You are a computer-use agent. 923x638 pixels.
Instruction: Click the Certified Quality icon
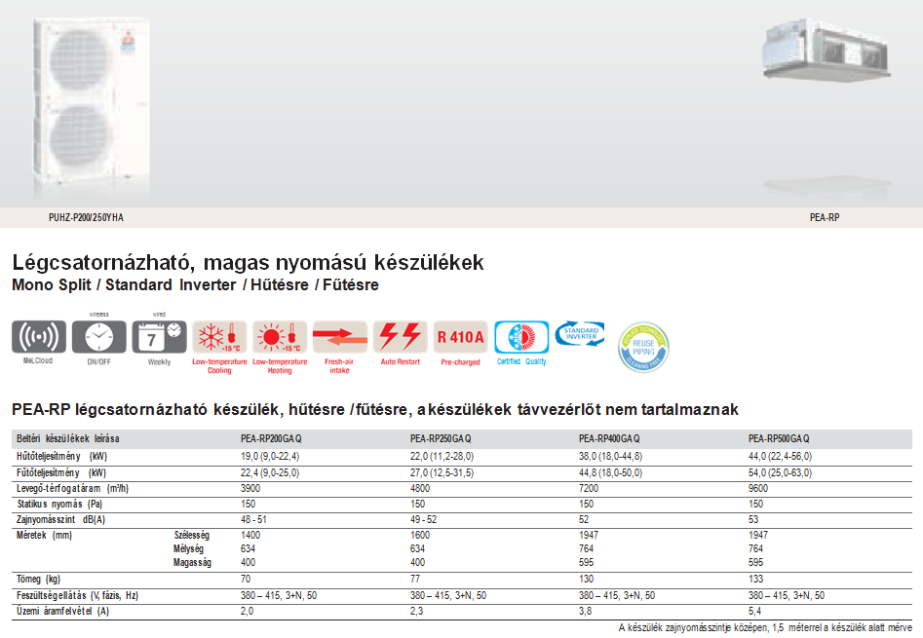(521, 337)
